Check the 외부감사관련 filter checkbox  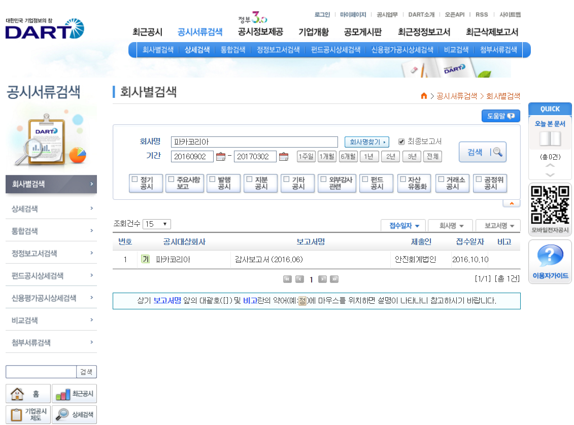click(x=323, y=180)
